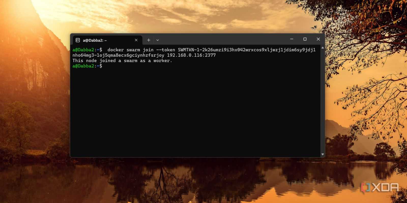Image resolution: width=407 pixels, height=203 pixels.
Task: Minimize the terminal window
Action: coord(292,39)
